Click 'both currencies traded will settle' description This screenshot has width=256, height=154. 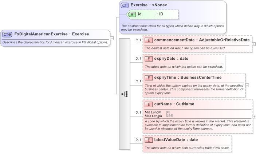tap(187, 148)
